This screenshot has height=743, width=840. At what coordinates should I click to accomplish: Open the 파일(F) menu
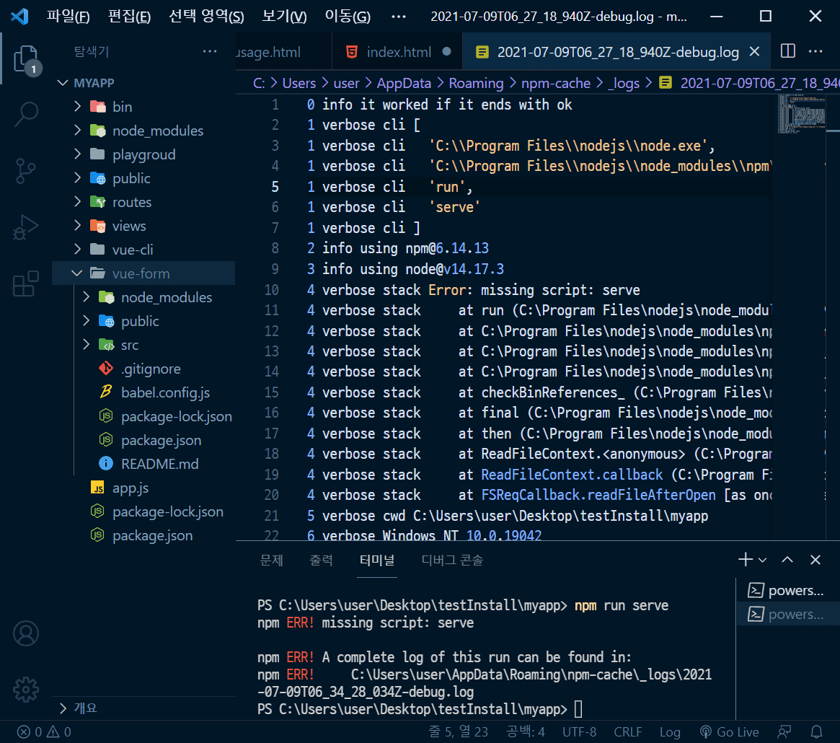[68, 16]
